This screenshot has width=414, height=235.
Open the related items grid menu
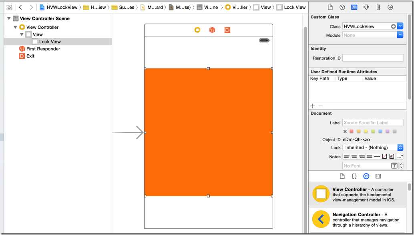[9, 7]
